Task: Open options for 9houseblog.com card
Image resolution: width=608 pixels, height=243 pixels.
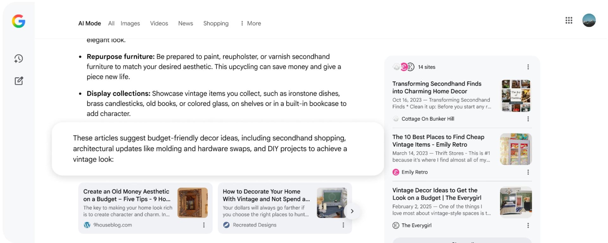Action: pyautogui.click(x=204, y=225)
